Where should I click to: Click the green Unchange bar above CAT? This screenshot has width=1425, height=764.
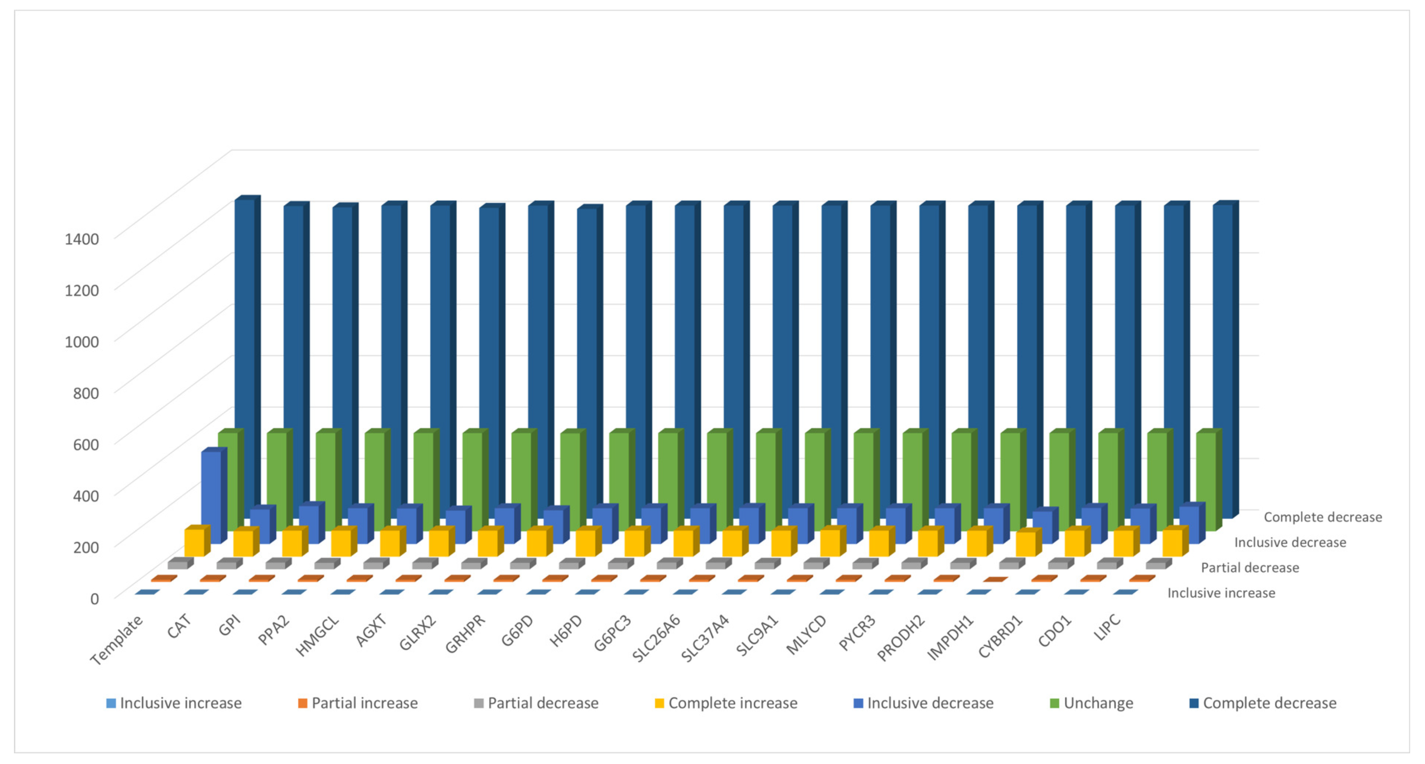pos(277,469)
